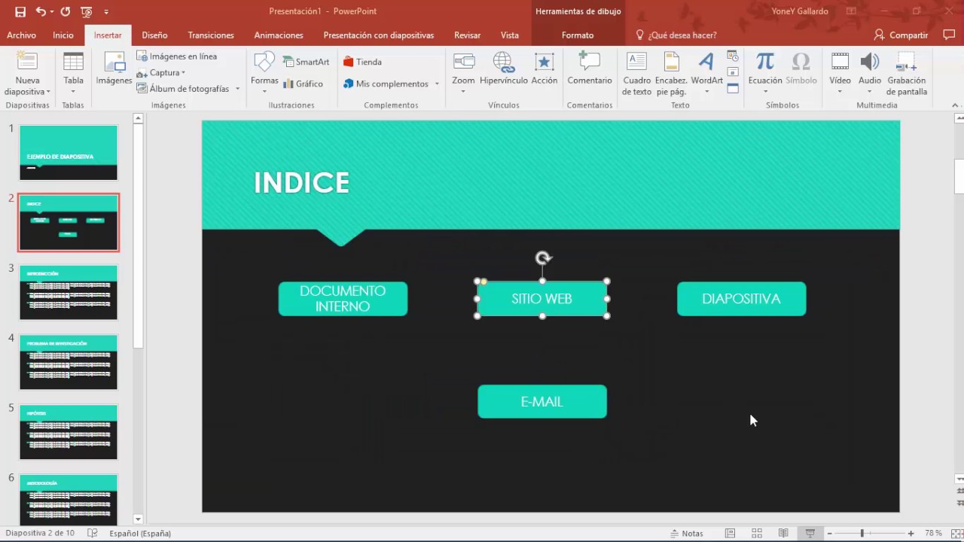964x542 pixels.
Task: Insert a SmartArt graphic
Action: click(306, 62)
